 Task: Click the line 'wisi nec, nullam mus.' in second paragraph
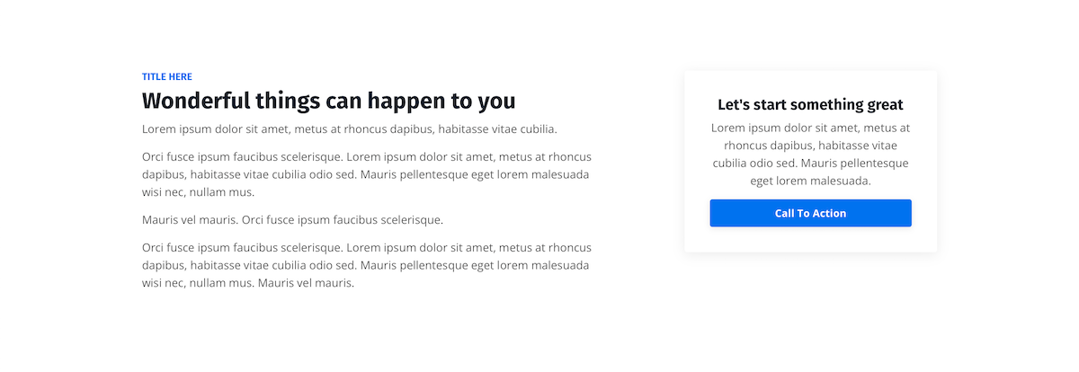198,192
